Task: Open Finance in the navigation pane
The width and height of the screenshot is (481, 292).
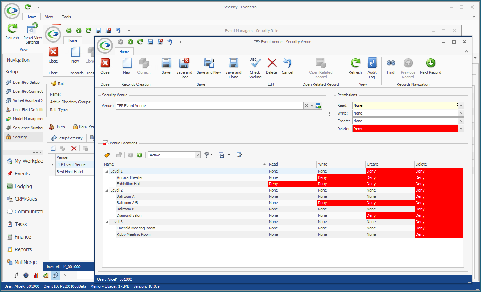Action: 23,237
